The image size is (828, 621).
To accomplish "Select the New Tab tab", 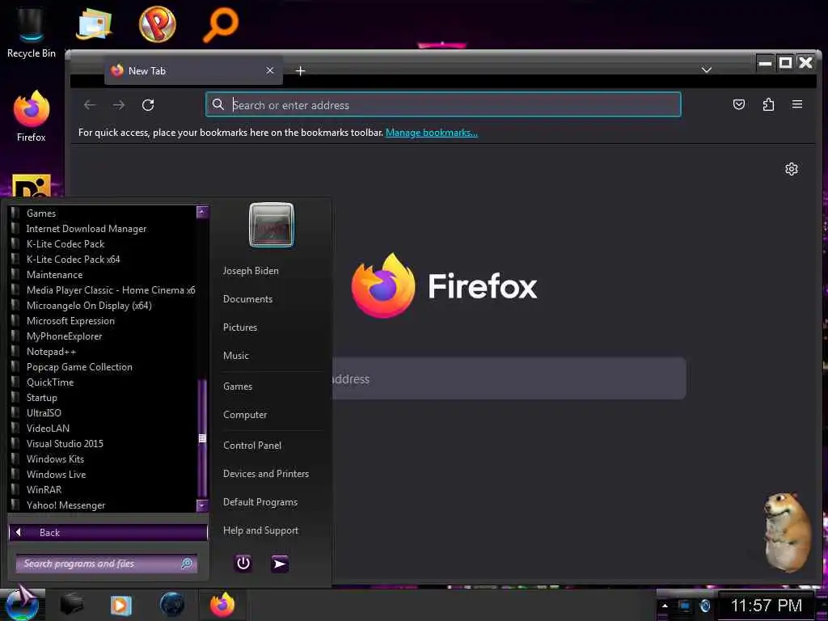I will point(193,71).
